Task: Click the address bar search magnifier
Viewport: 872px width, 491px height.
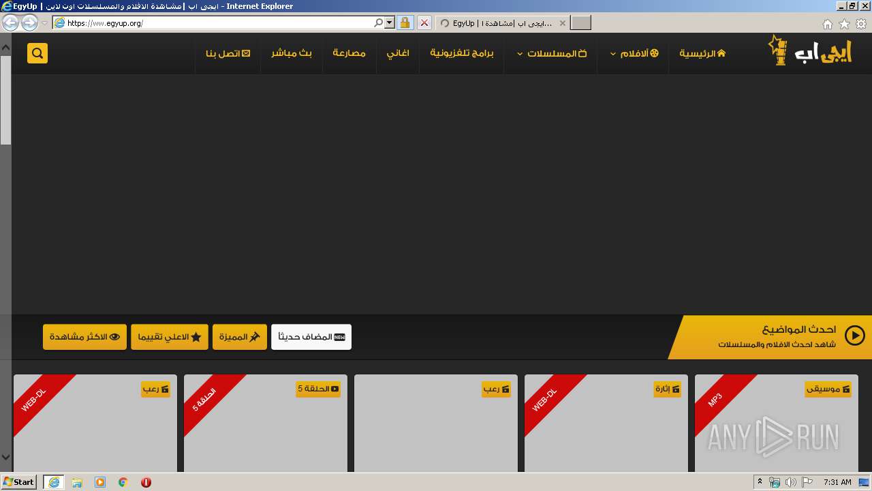Action: tap(379, 23)
